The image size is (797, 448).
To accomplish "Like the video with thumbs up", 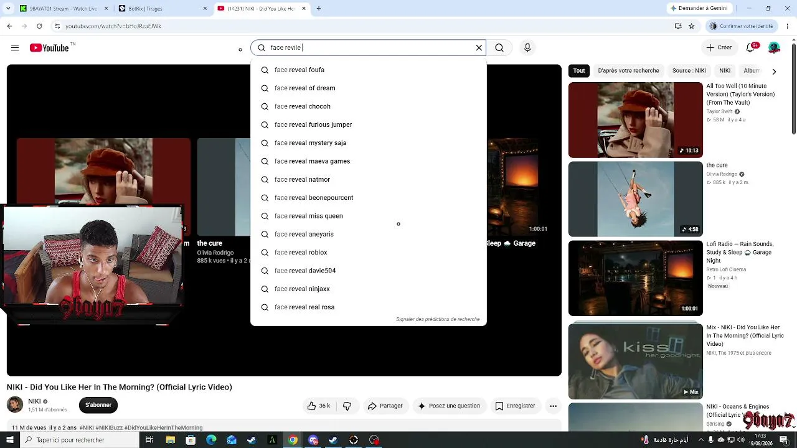I will (318, 406).
